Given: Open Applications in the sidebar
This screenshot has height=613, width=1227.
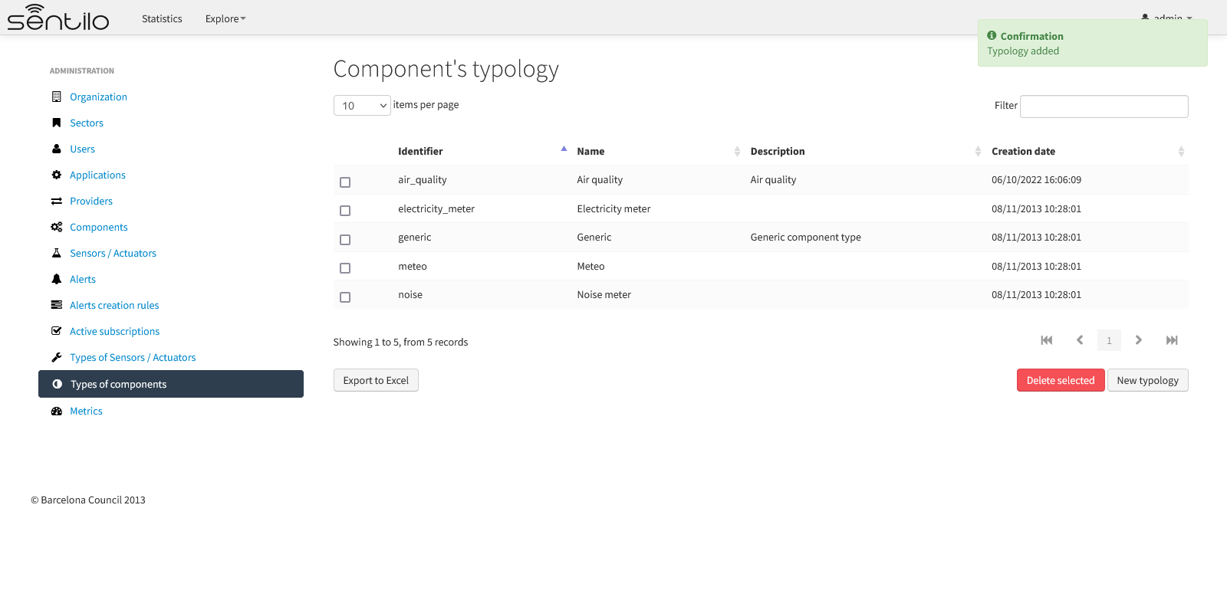Looking at the screenshot, I should point(97,175).
